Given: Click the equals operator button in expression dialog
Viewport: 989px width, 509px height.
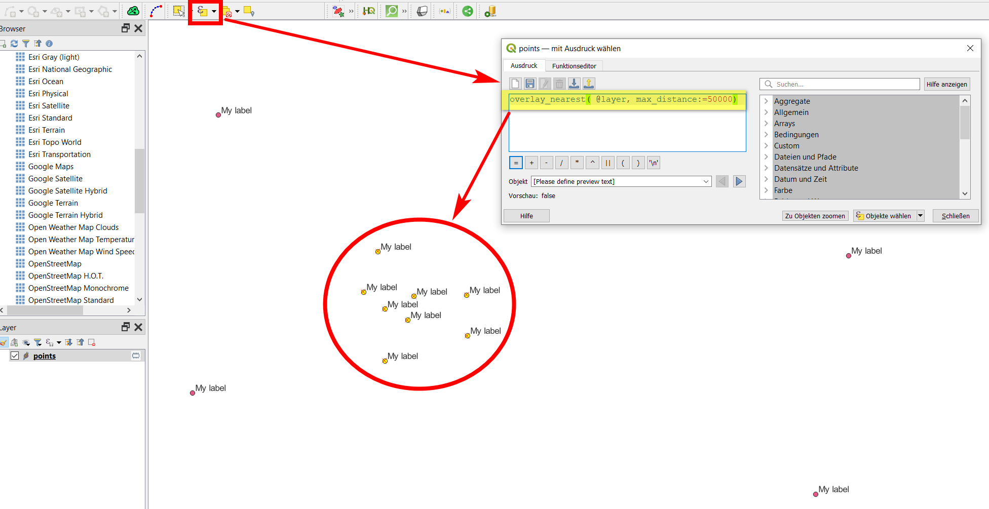Looking at the screenshot, I should pyautogui.click(x=516, y=162).
